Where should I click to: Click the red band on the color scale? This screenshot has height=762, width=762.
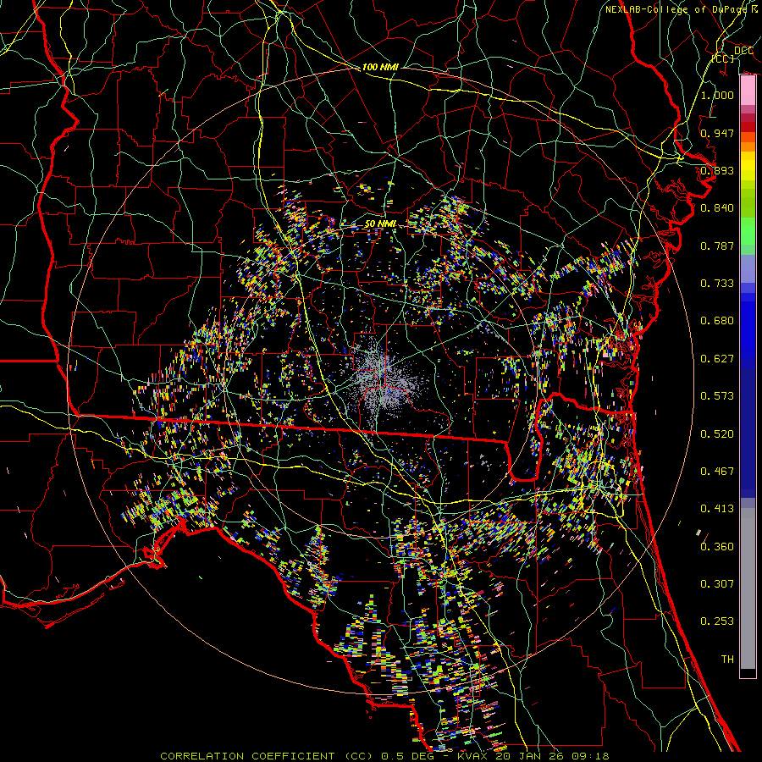(x=748, y=125)
